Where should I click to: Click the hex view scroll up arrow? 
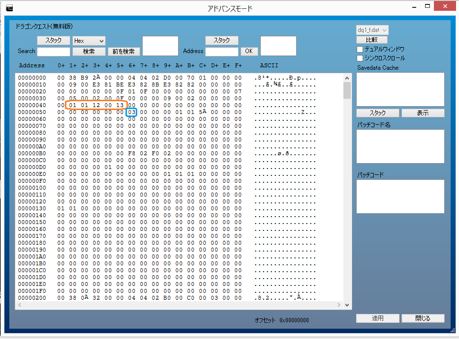point(347,78)
